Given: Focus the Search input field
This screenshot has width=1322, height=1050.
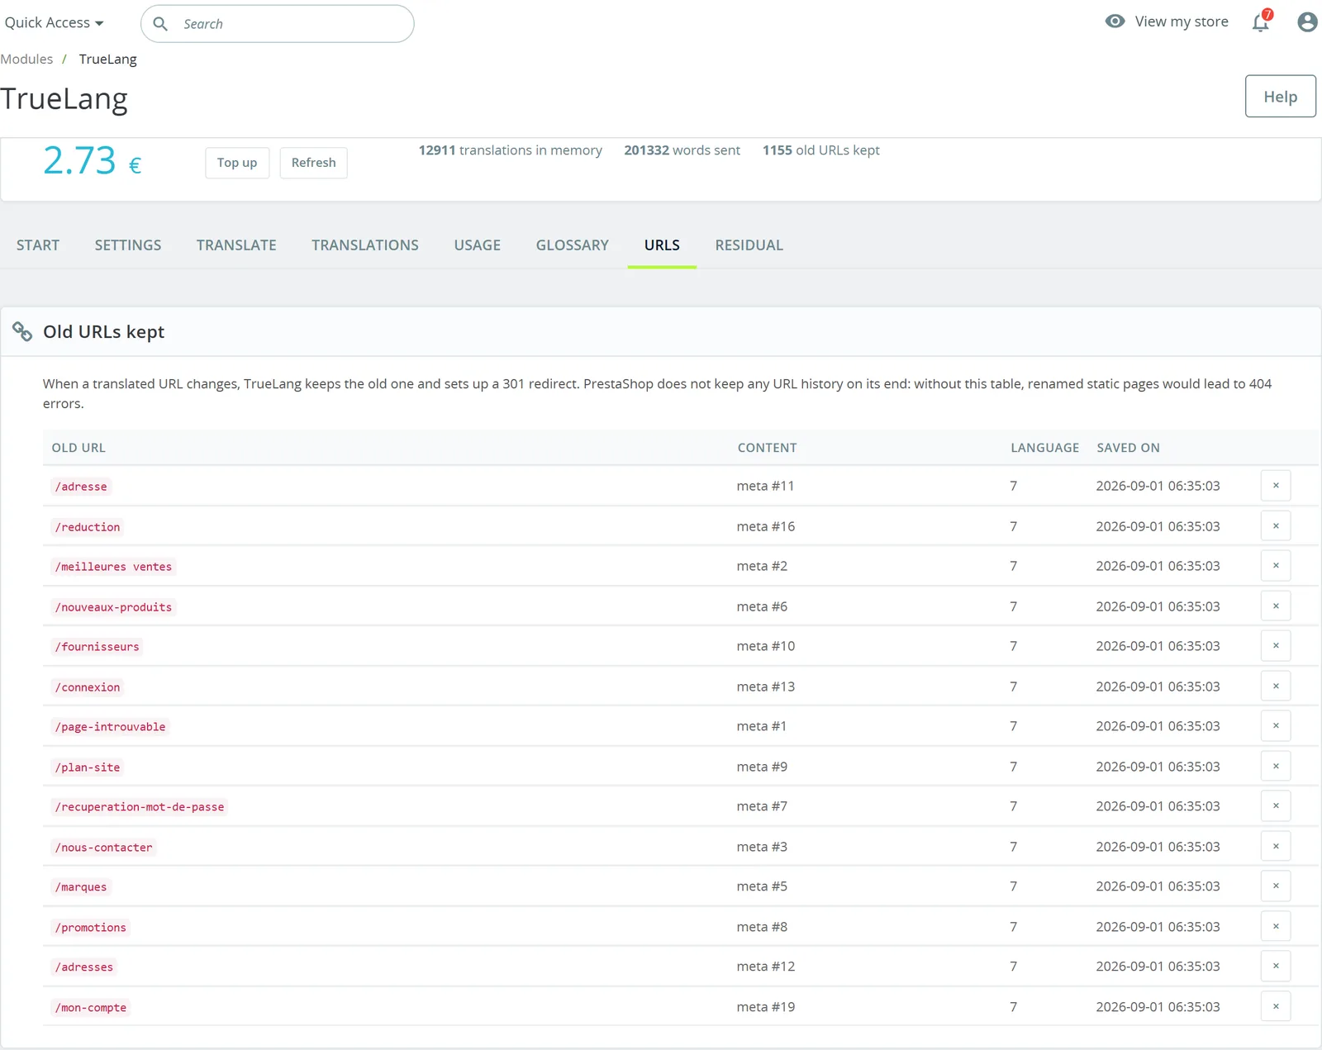Looking at the screenshot, I should point(278,24).
